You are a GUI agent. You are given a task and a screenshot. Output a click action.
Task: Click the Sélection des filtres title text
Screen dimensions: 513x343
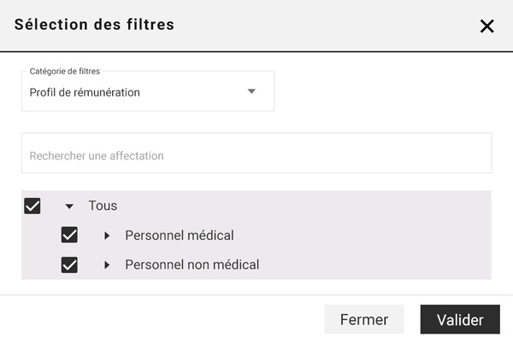tap(94, 25)
